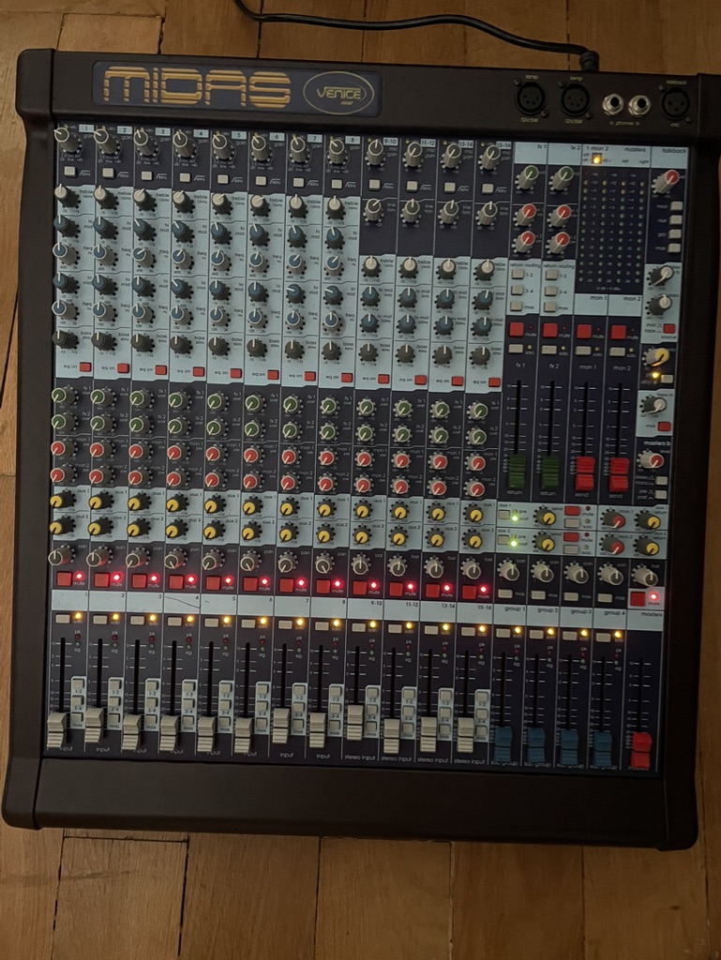
Task: Enable eq on for channel 8
Action: (347, 377)
